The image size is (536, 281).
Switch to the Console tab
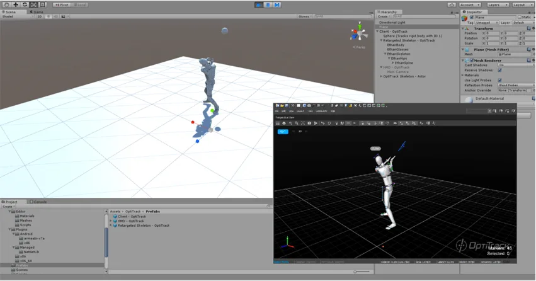coord(38,202)
